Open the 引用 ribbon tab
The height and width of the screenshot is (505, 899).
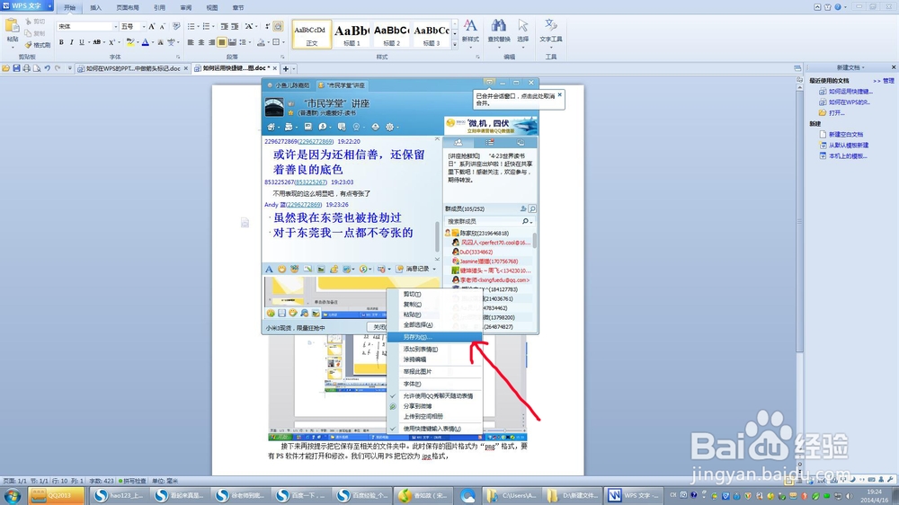(x=159, y=7)
